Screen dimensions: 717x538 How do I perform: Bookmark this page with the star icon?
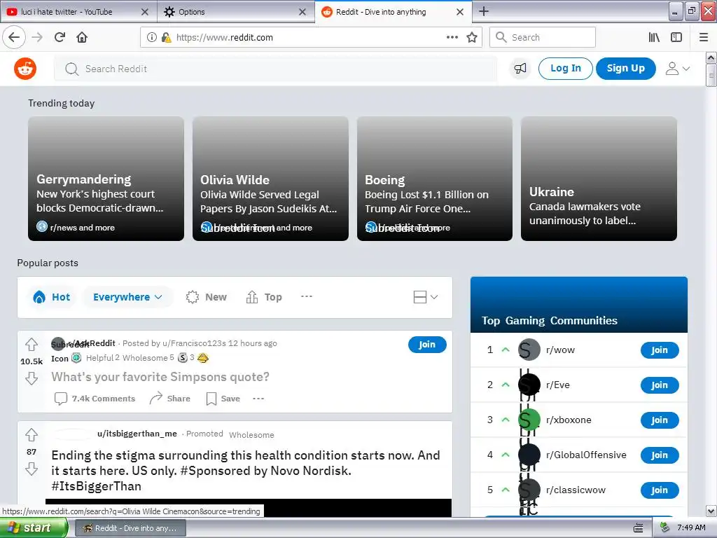click(472, 38)
